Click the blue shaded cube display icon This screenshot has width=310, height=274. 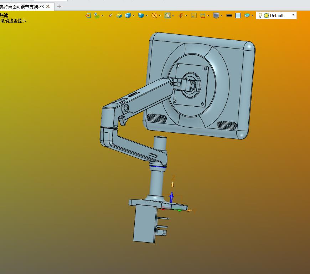(128, 15)
